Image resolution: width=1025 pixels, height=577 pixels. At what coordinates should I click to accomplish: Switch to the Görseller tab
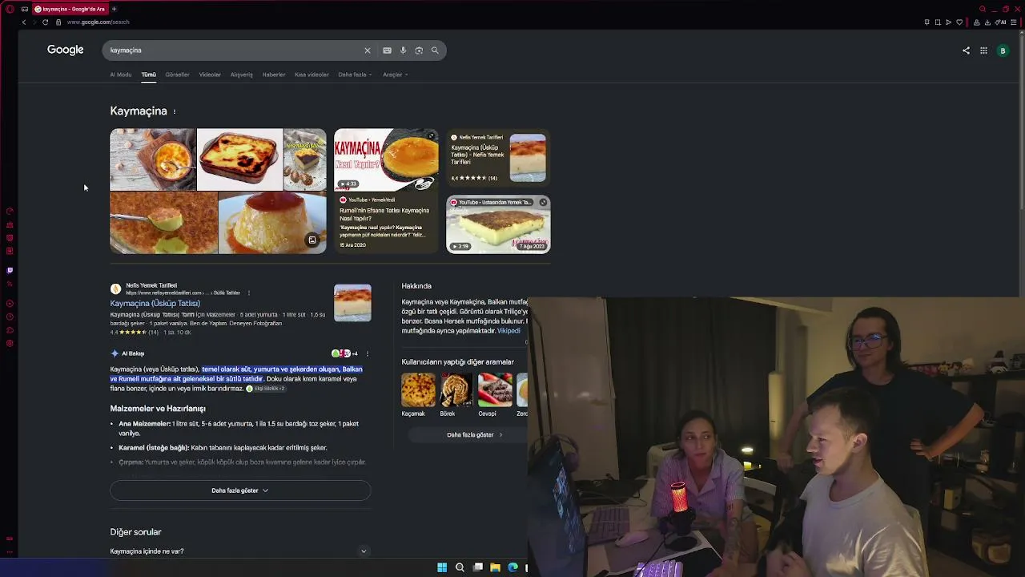click(177, 75)
